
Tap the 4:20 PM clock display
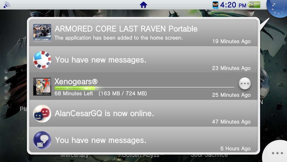click(233, 5)
